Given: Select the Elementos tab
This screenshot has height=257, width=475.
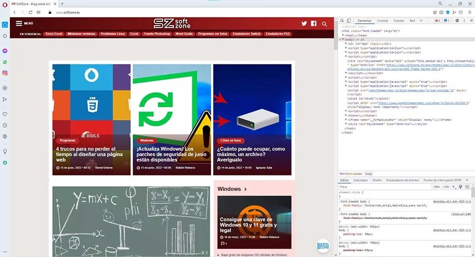Looking at the screenshot, I should coord(364,20).
